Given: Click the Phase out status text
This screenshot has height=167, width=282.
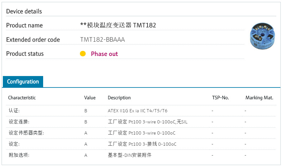Looking at the screenshot, I should click(x=104, y=54).
